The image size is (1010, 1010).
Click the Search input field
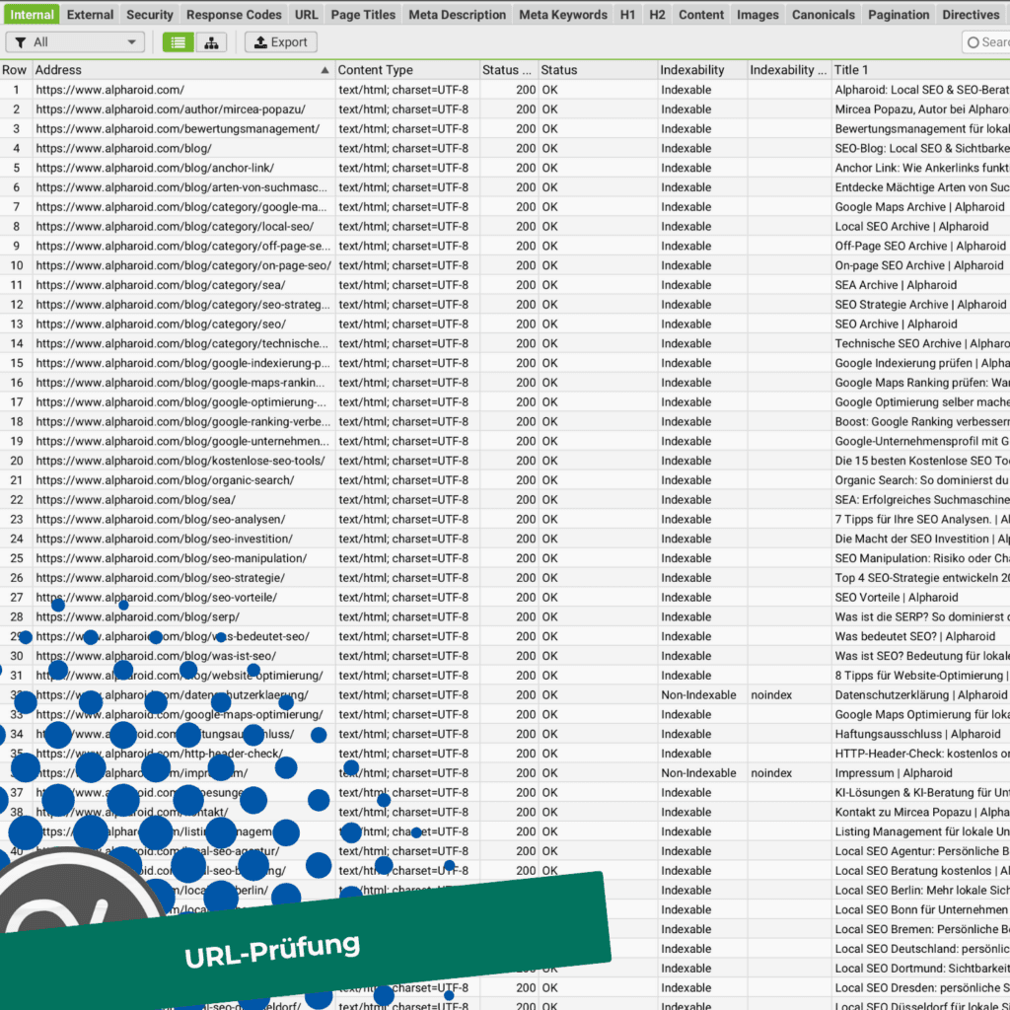click(986, 42)
